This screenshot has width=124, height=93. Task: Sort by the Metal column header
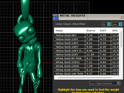(x=69, y=30)
